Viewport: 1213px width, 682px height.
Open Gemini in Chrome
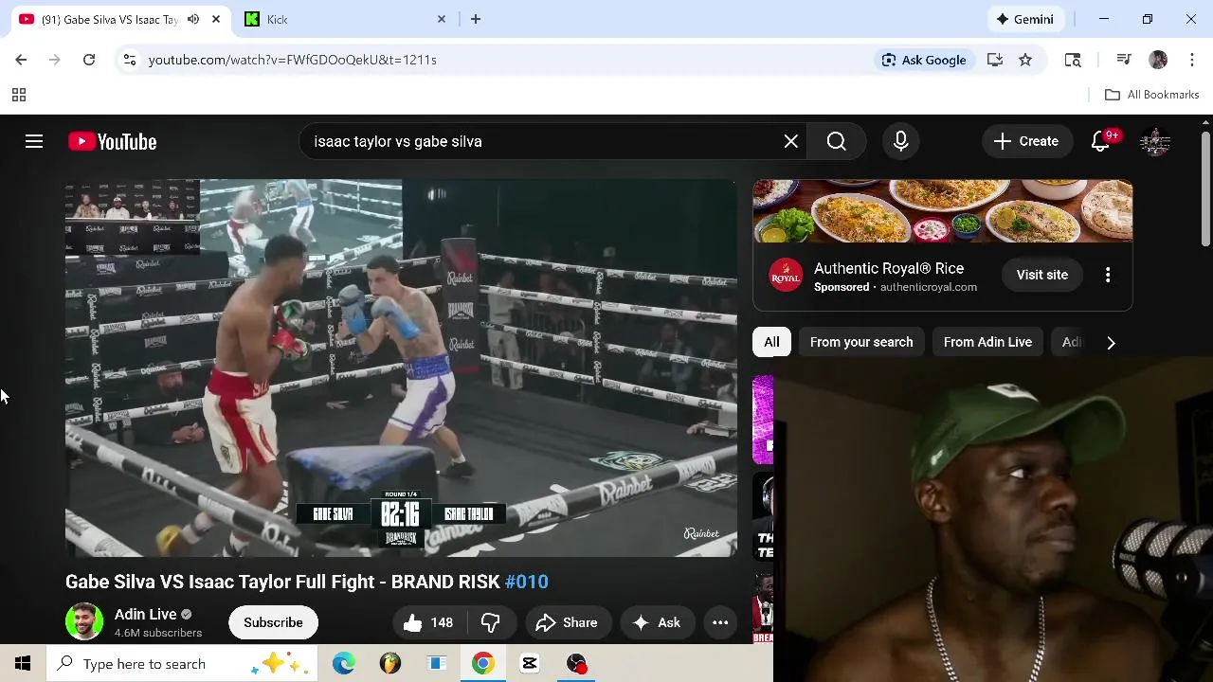pyautogui.click(x=1025, y=19)
